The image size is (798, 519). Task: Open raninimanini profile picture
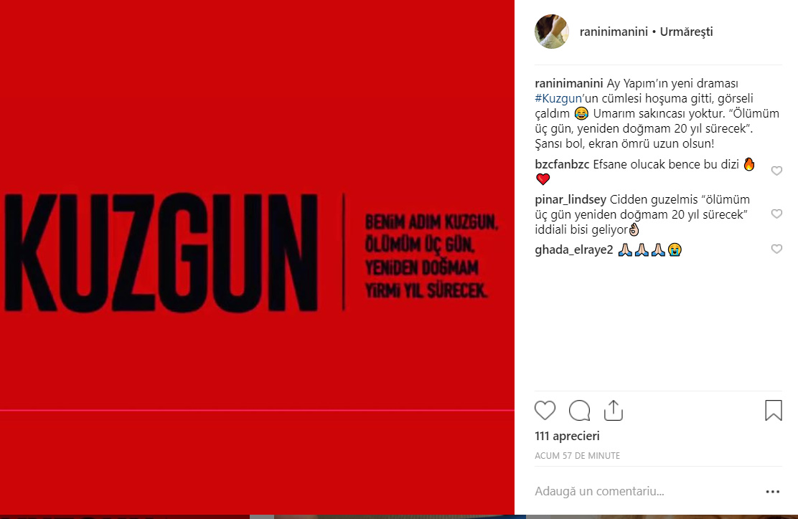click(x=552, y=32)
